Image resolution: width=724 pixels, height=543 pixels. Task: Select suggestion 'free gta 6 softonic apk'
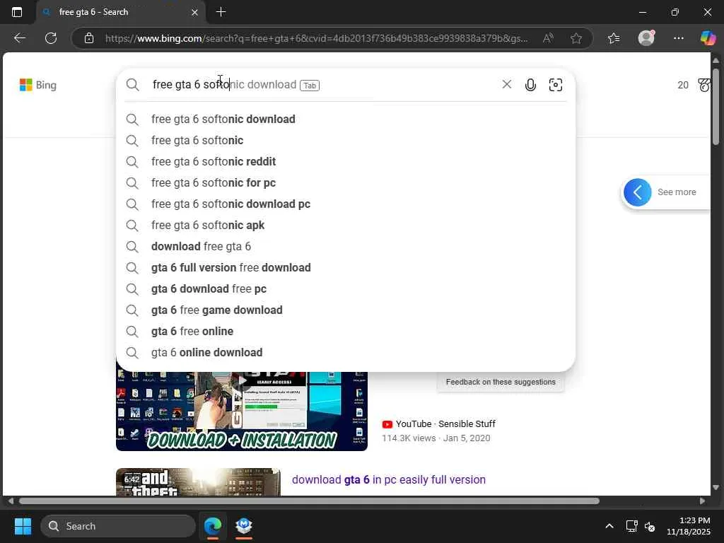[x=346, y=226]
